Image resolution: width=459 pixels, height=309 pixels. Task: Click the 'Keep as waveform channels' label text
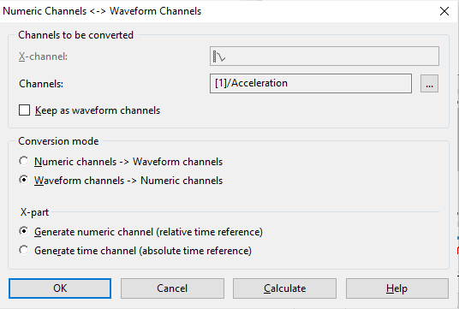98,110
